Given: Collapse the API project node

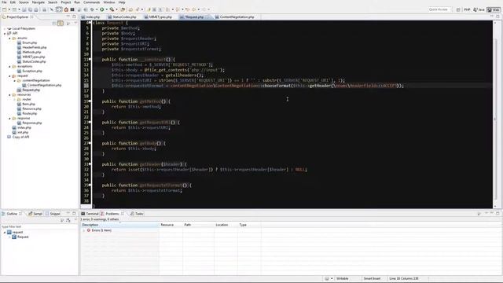Looking at the screenshot, I should tap(5, 33).
